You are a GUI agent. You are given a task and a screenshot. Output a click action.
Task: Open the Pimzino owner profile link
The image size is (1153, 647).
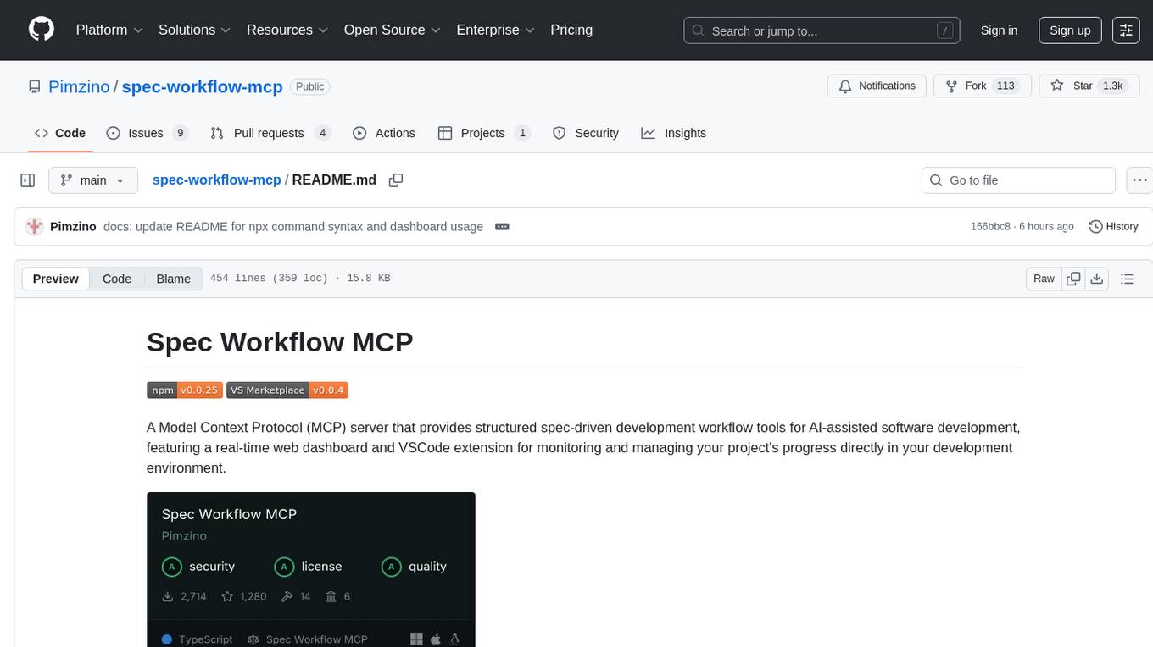coord(79,86)
